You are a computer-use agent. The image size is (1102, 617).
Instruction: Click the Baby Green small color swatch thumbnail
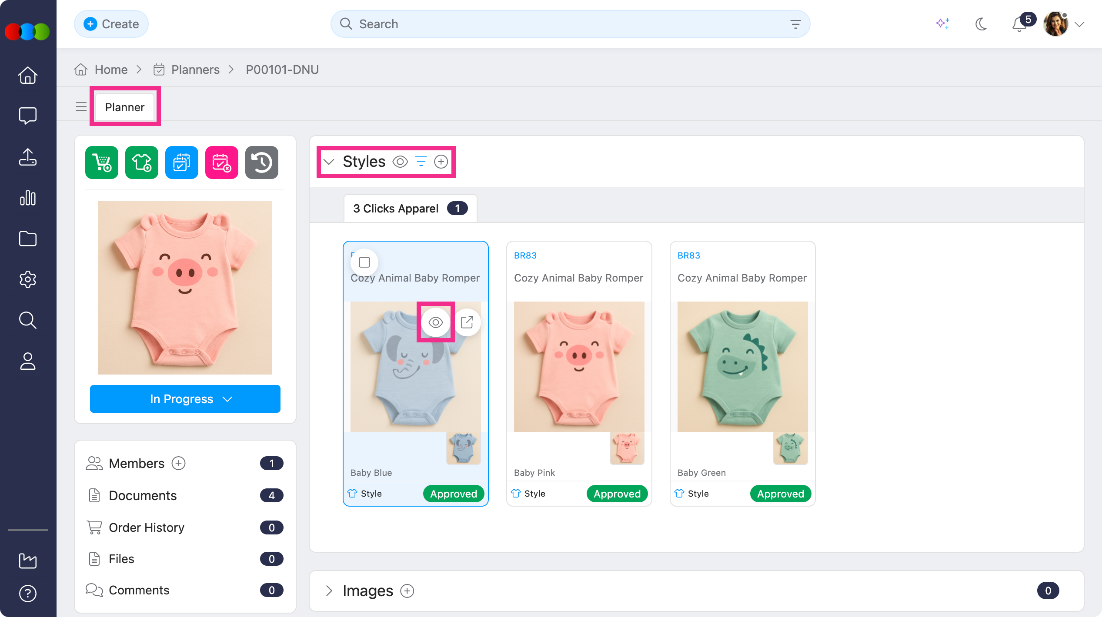(x=791, y=448)
